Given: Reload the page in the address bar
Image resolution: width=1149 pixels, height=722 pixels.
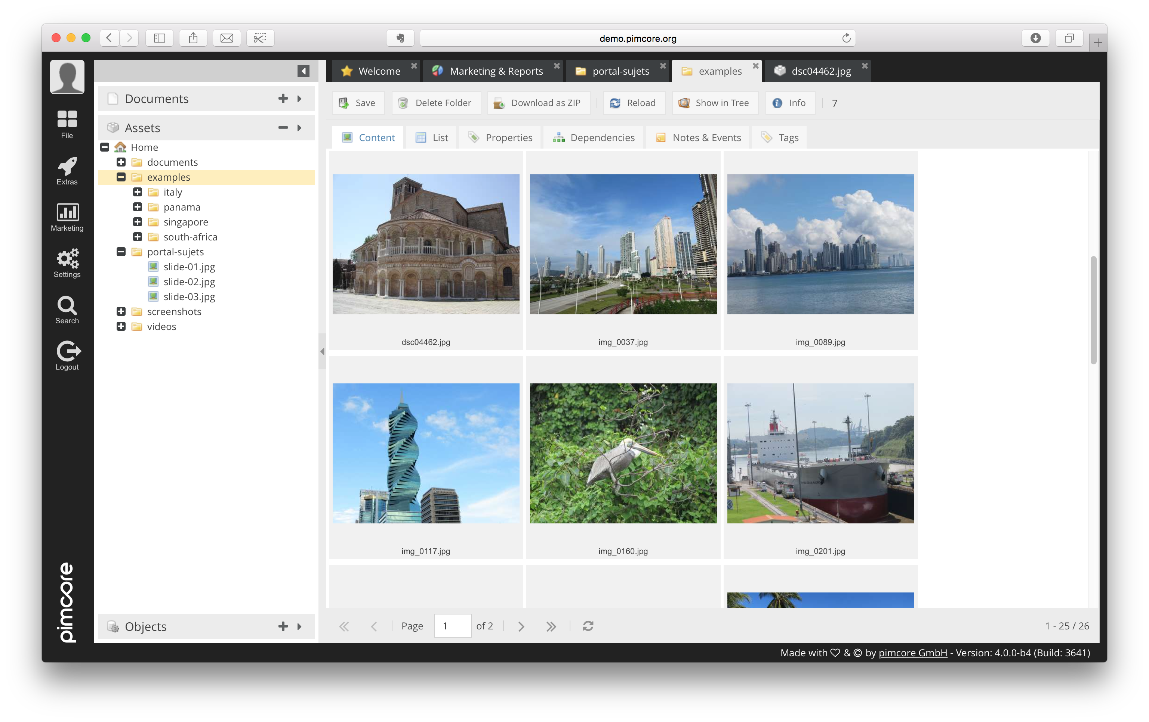Looking at the screenshot, I should point(847,38).
